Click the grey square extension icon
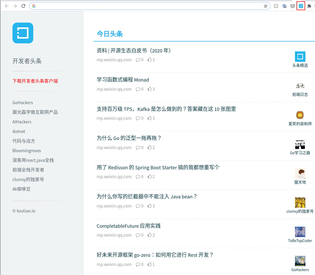This screenshot has width=315, height=275. (x=276, y=6)
